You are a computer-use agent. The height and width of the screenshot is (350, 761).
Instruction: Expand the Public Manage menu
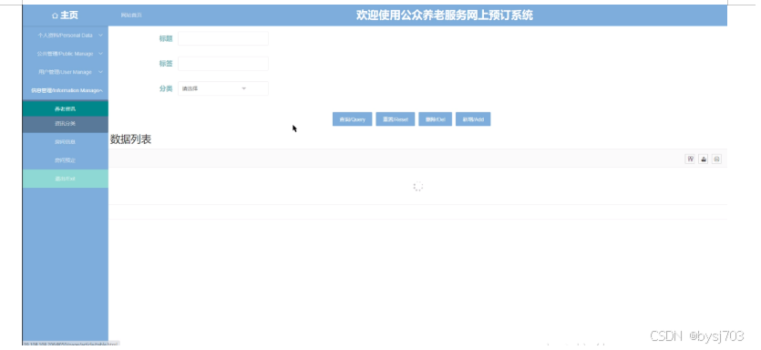pyautogui.click(x=66, y=54)
